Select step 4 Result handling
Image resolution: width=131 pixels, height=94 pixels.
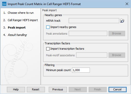pos(15,35)
